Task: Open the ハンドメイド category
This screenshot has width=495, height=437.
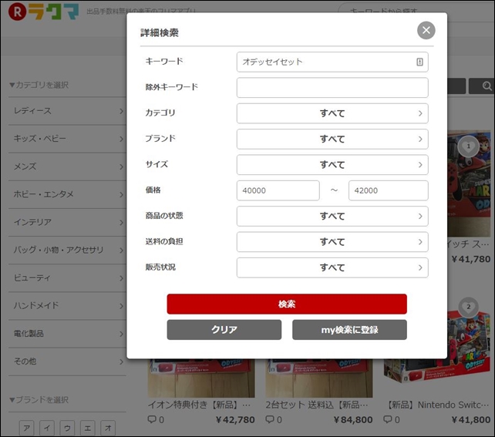Action: [67, 306]
